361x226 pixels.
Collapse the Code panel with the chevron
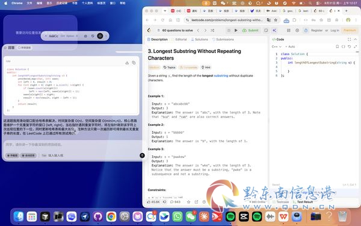tap(355, 39)
